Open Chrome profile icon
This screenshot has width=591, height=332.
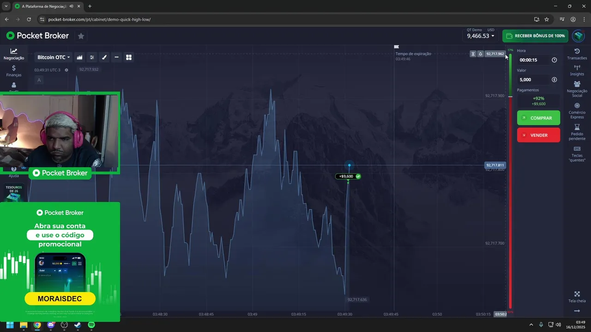(x=573, y=19)
